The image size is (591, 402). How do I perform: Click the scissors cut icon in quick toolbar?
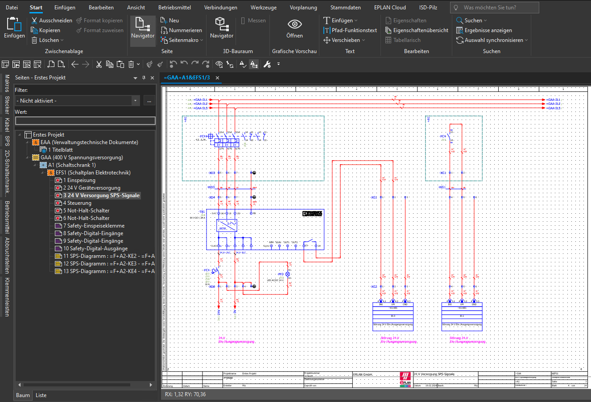point(99,64)
